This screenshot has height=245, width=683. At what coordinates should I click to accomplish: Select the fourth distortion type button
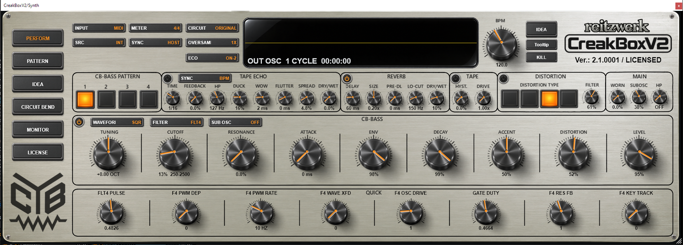pyautogui.click(x=569, y=98)
